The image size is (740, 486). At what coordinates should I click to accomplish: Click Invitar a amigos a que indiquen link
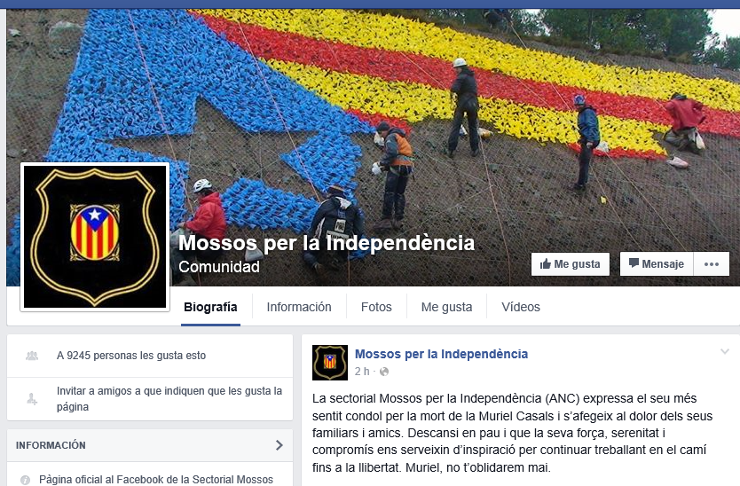click(169, 399)
